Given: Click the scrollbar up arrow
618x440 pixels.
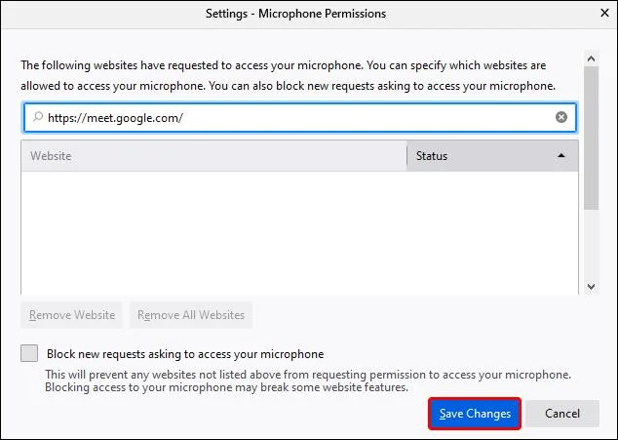Looking at the screenshot, I should click(591, 59).
